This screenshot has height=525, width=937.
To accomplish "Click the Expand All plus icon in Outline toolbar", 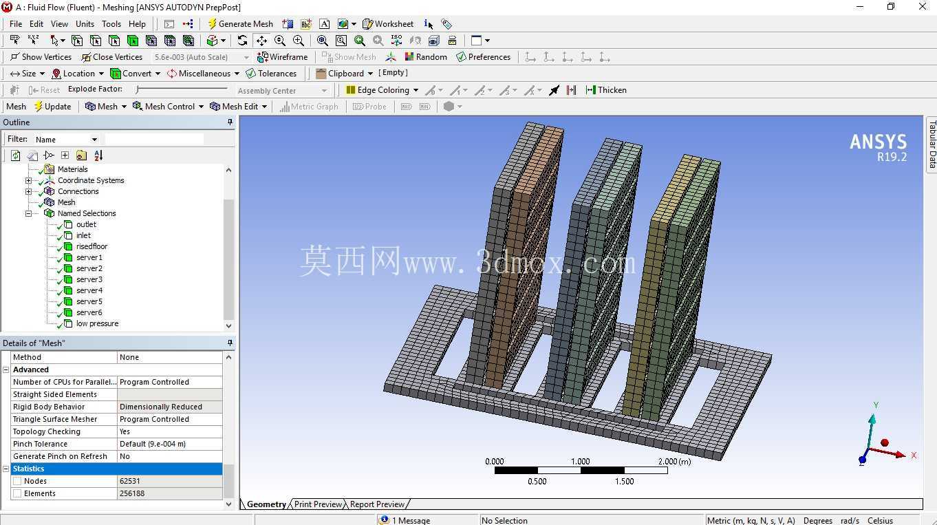I will [x=65, y=156].
